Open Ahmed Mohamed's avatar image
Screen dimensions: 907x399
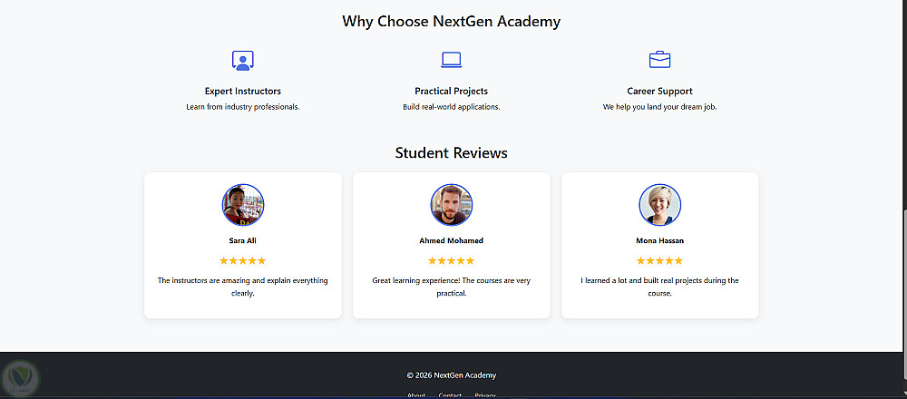coord(451,205)
